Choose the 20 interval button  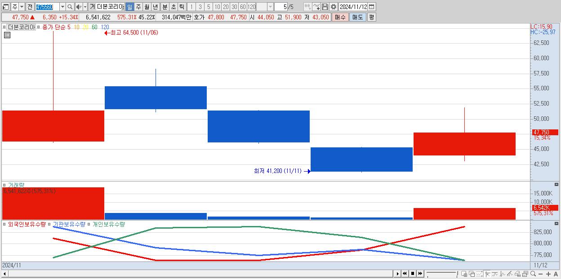pyautogui.click(x=226, y=7)
